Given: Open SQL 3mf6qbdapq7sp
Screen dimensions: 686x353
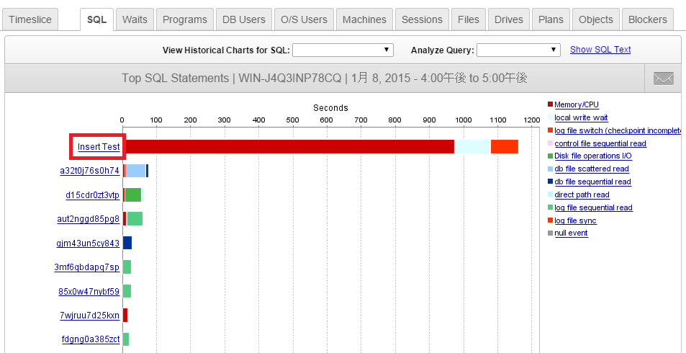Looking at the screenshot, I should point(86,267).
